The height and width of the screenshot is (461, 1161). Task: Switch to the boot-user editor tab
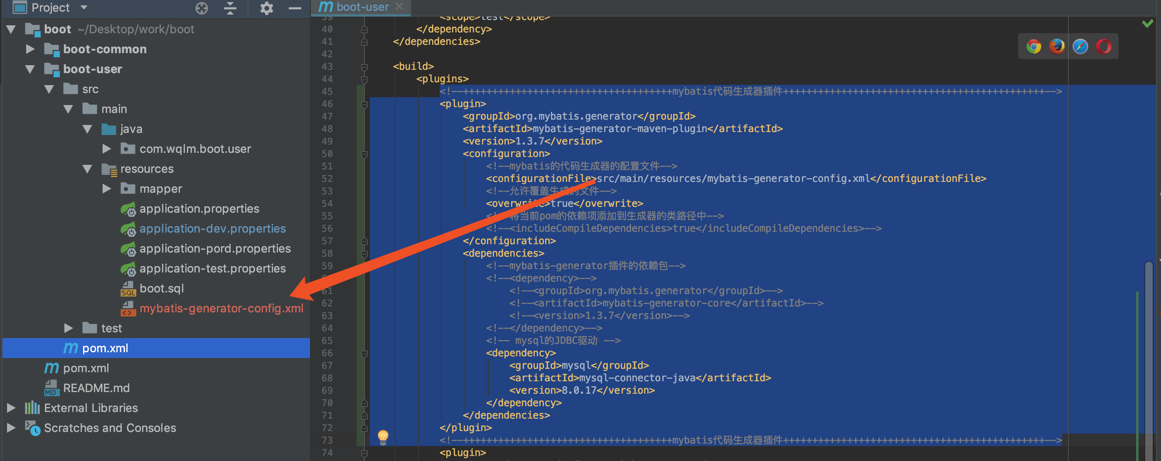coord(362,7)
